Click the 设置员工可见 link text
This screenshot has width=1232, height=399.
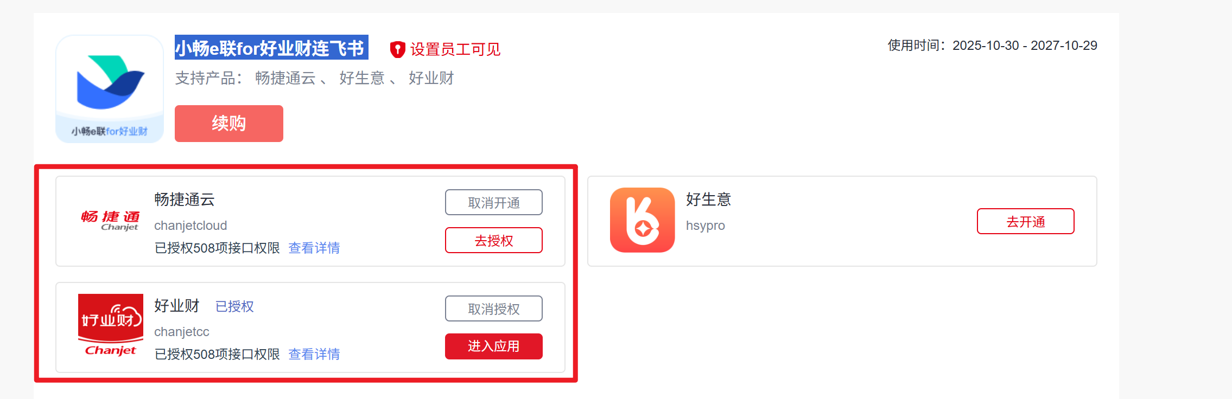455,49
